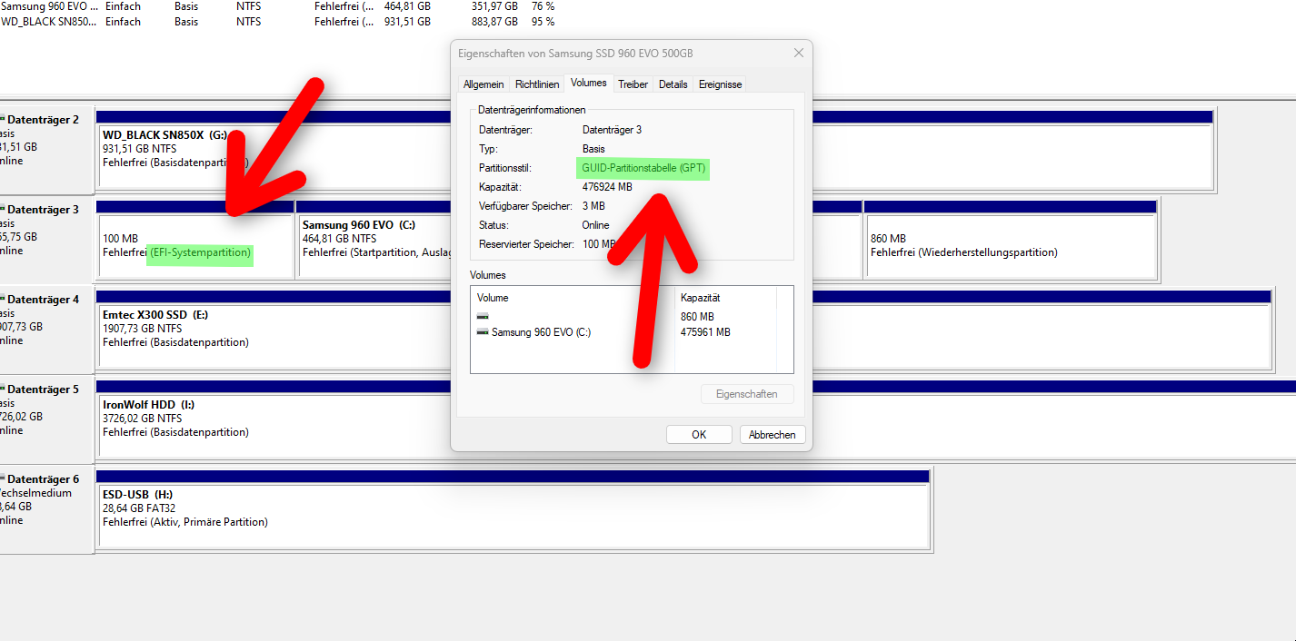Select the 100 MB EFI-Systempartition
Image resolution: width=1296 pixels, height=641 pixels.
pos(195,245)
